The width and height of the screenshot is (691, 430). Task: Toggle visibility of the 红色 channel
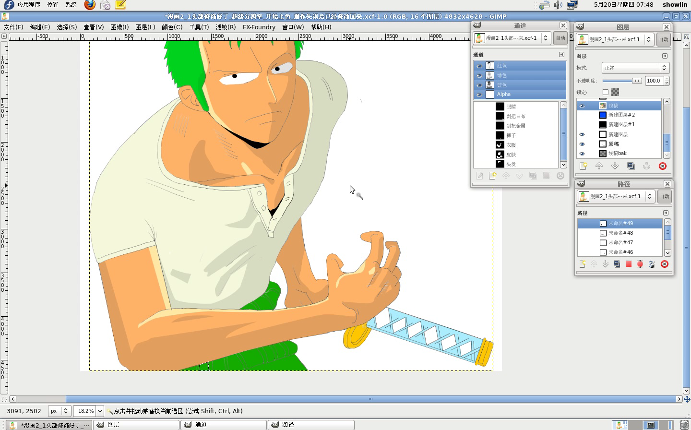tap(479, 66)
